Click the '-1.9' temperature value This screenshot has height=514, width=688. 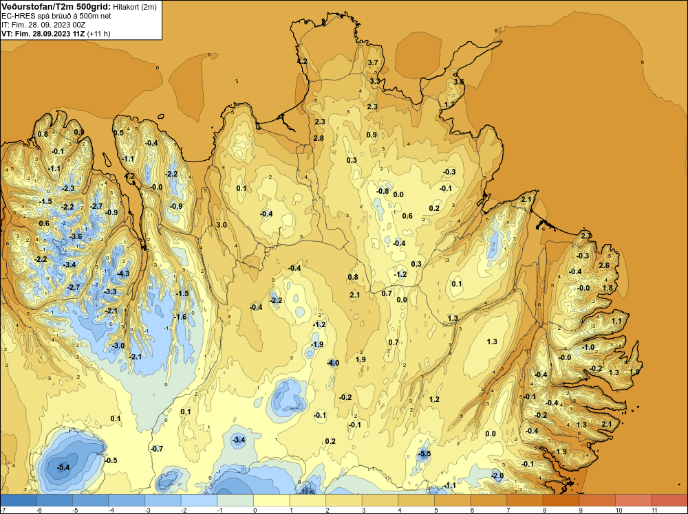point(316,344)
